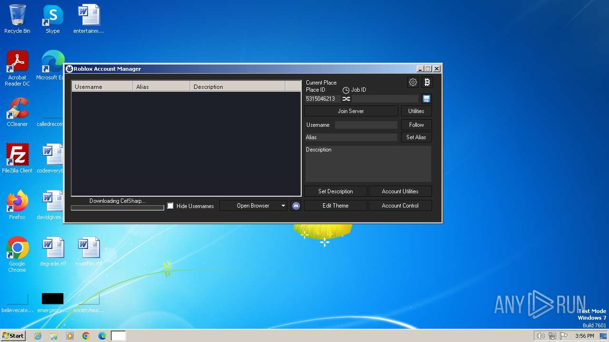Image resolution: width=609 pixels, height=342 pixels.
Task: Open Account Control
Action: [400, 206]
